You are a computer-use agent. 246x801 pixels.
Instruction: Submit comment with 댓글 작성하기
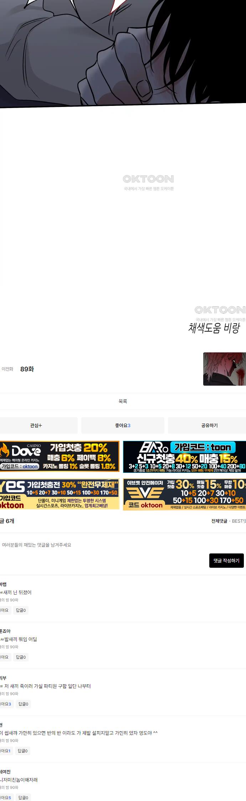tap(226, 561)
